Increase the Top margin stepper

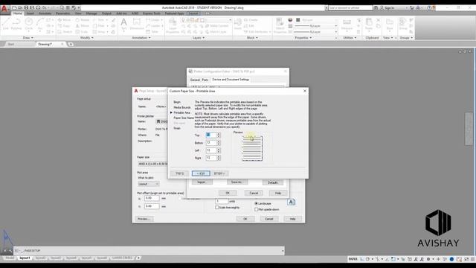(219, 134)
